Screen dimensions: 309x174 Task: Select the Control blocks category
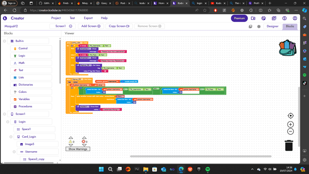(31, 48)
